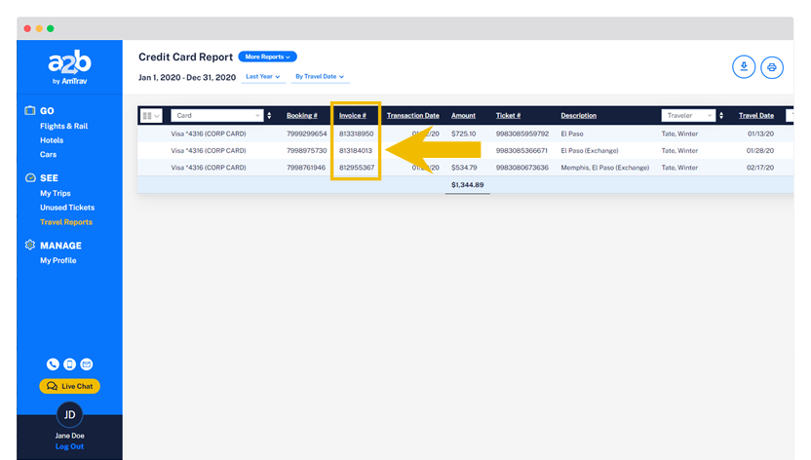This screenshot has width=811, height=460.
Task: Click the JD user avatar
Action: click(69, 414)
